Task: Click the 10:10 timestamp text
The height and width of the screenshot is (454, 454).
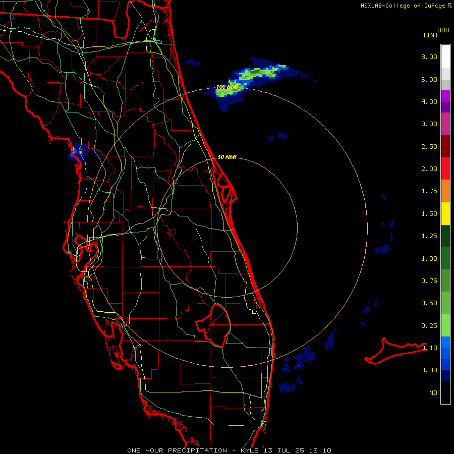Action: (x=320, y=450)
